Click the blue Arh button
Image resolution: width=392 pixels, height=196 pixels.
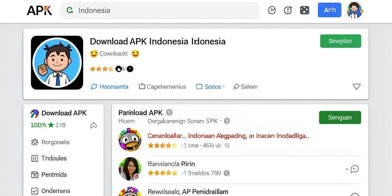[330, 10]
